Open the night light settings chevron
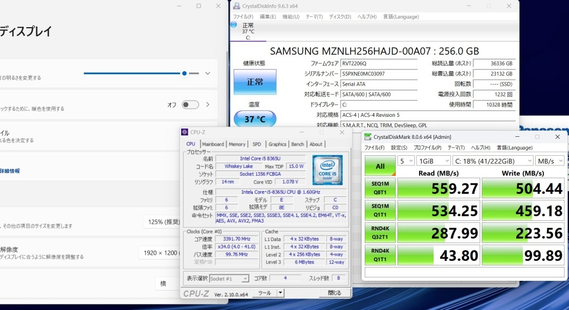Screen dimensions: 569x310 [208, 105]
